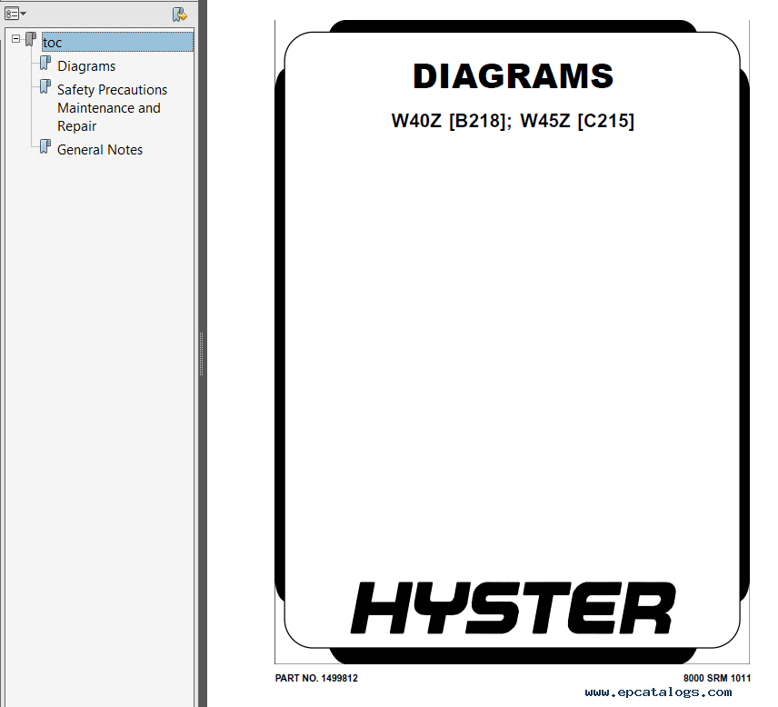
Task: Click the PART NO. 1499812 text
Action: click(x=316, y=678)
